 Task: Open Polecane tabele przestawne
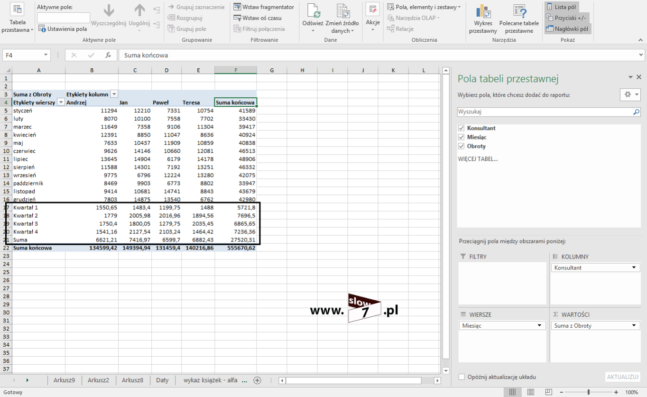(519, 19)
